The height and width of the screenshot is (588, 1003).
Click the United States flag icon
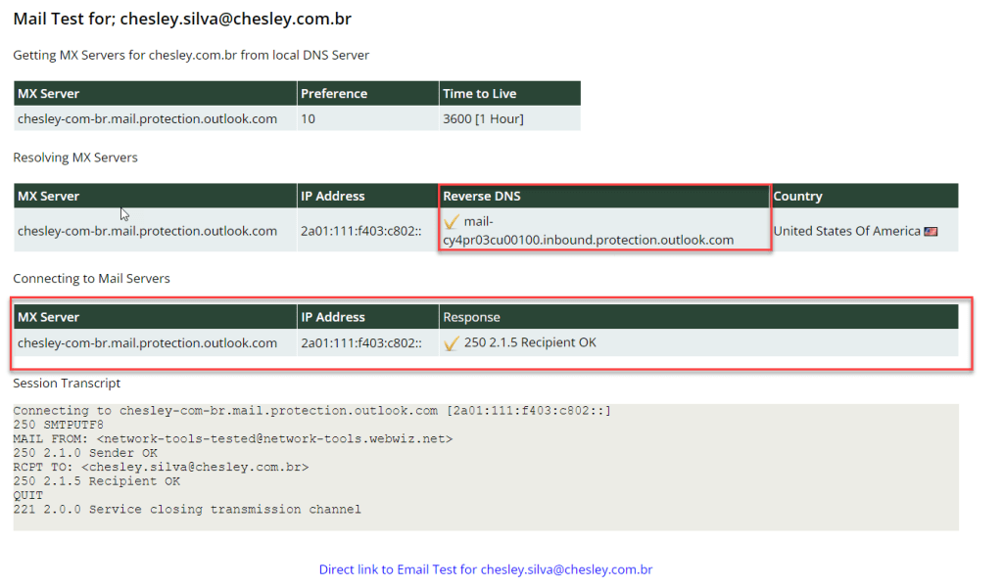[931, 232]
